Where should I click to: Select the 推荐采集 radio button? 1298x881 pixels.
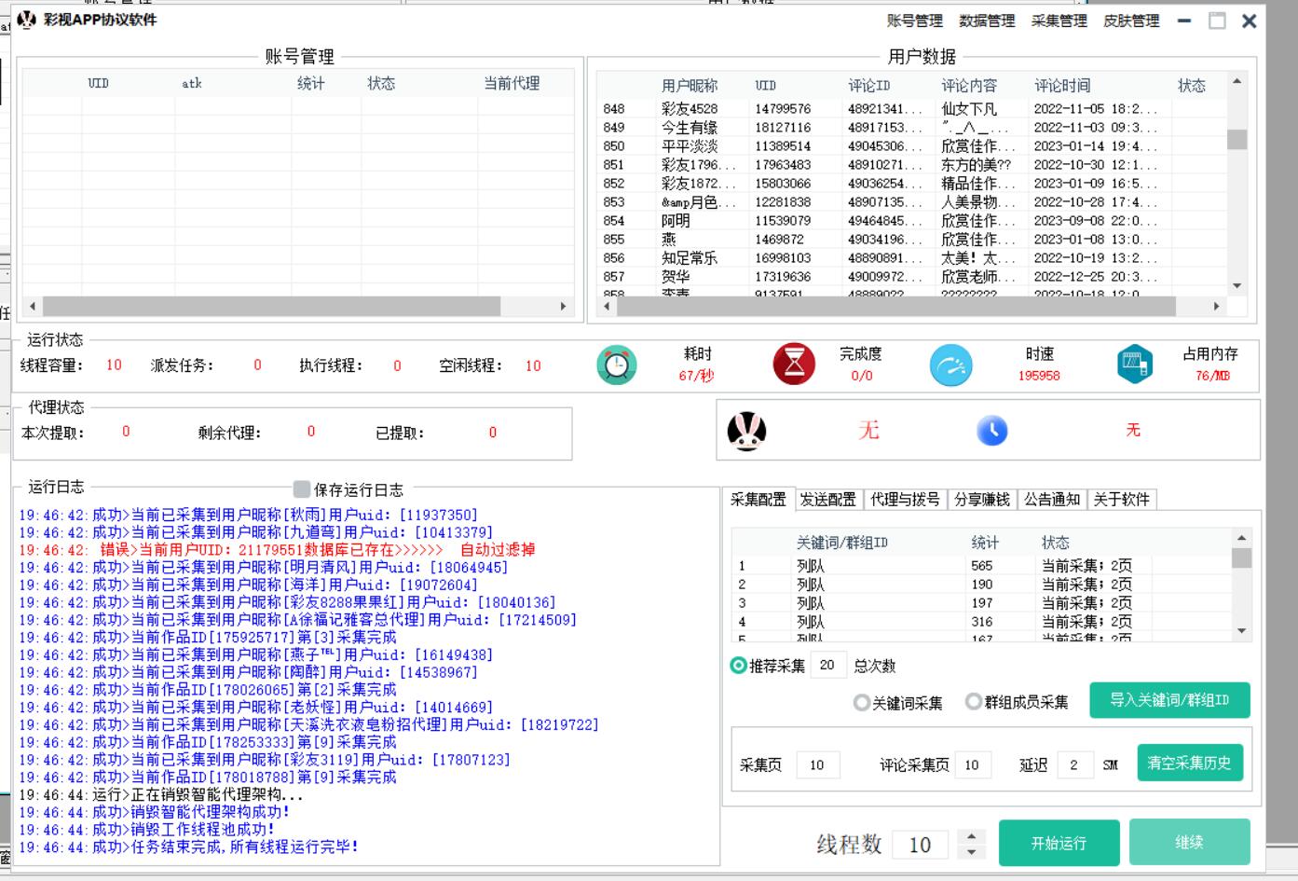739,666
